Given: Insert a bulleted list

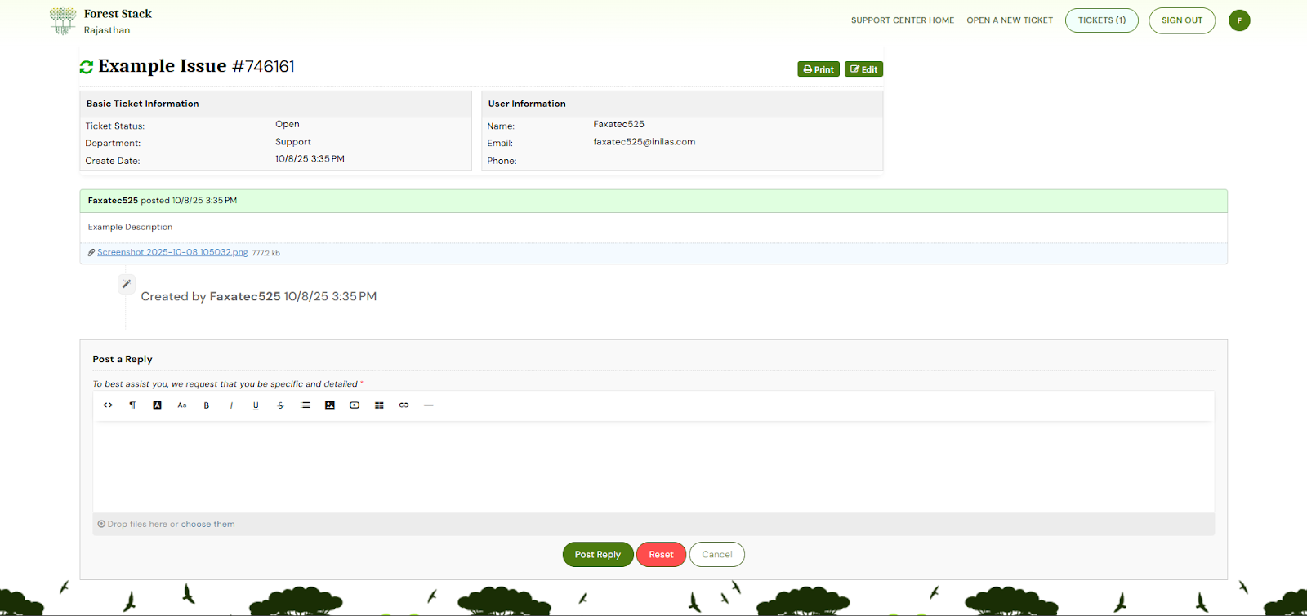Looking at the screenshot, I should pyautogui.click(x=306, y=405).
